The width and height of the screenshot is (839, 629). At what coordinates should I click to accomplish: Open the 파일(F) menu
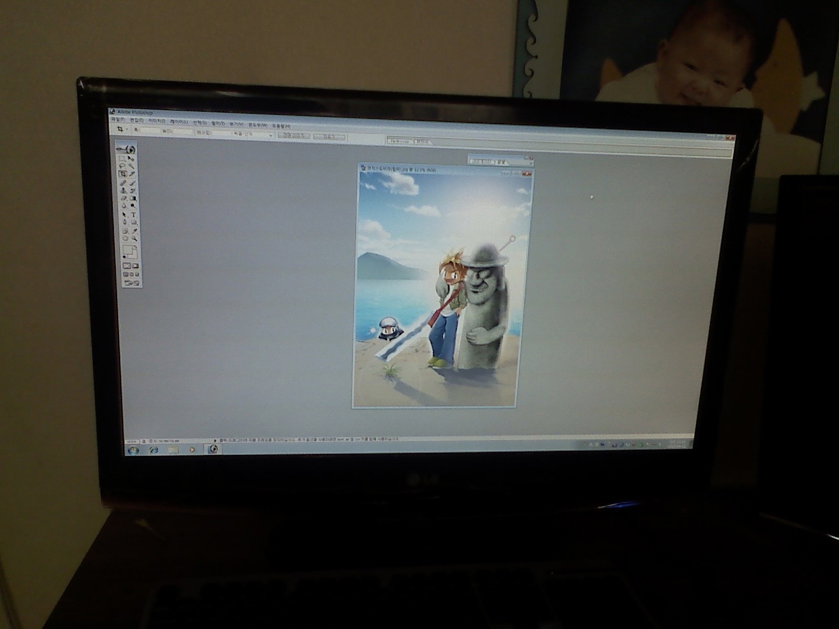point(118,120)
